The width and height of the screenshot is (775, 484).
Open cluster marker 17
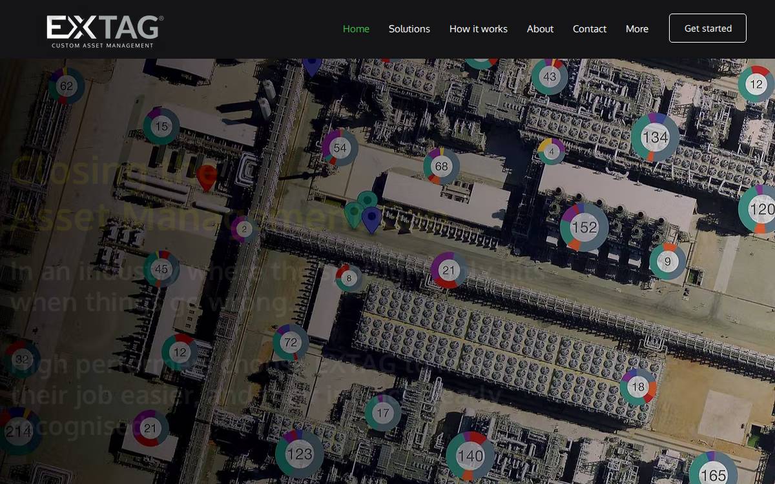click(x=383, y=412)
